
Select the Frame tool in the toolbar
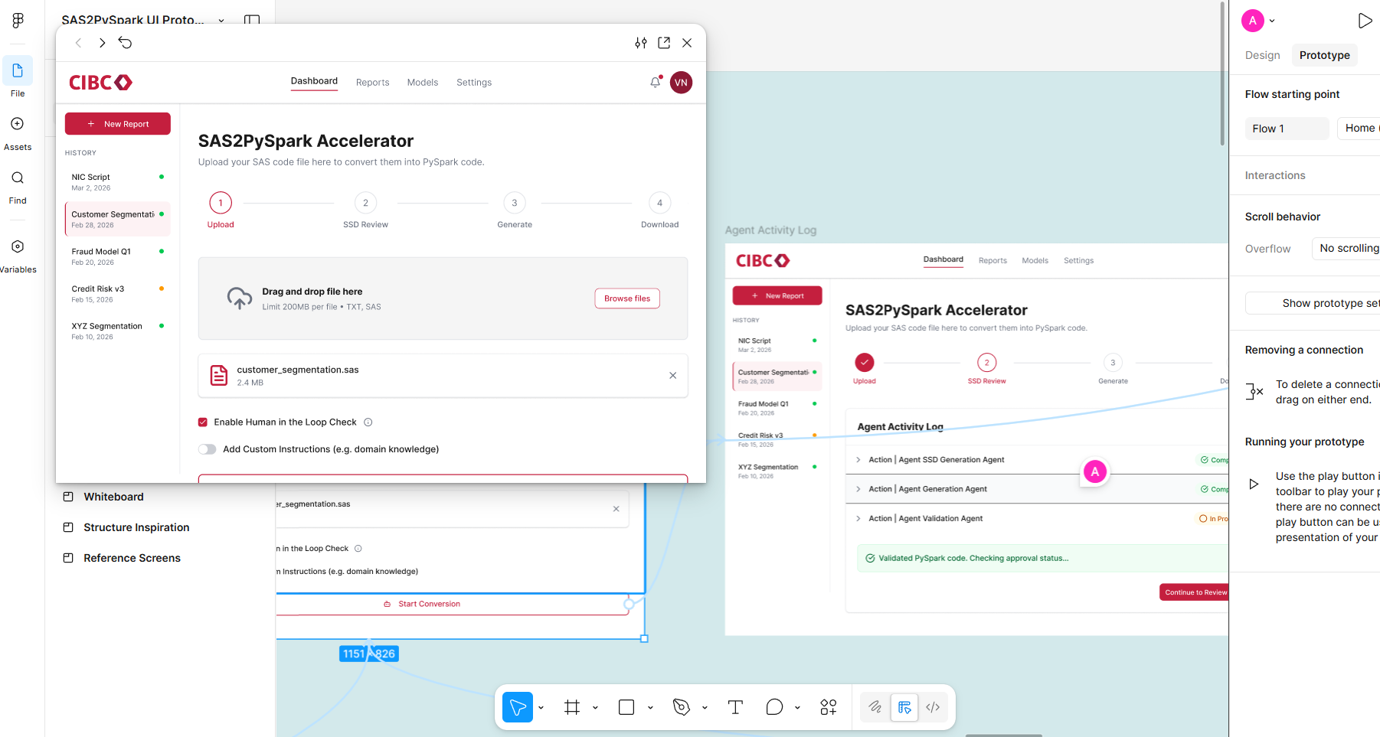(x=571, y=706)
